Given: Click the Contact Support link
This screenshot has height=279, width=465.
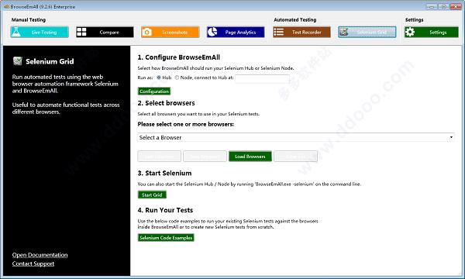Looking at the screenshot, I should 33,263.
